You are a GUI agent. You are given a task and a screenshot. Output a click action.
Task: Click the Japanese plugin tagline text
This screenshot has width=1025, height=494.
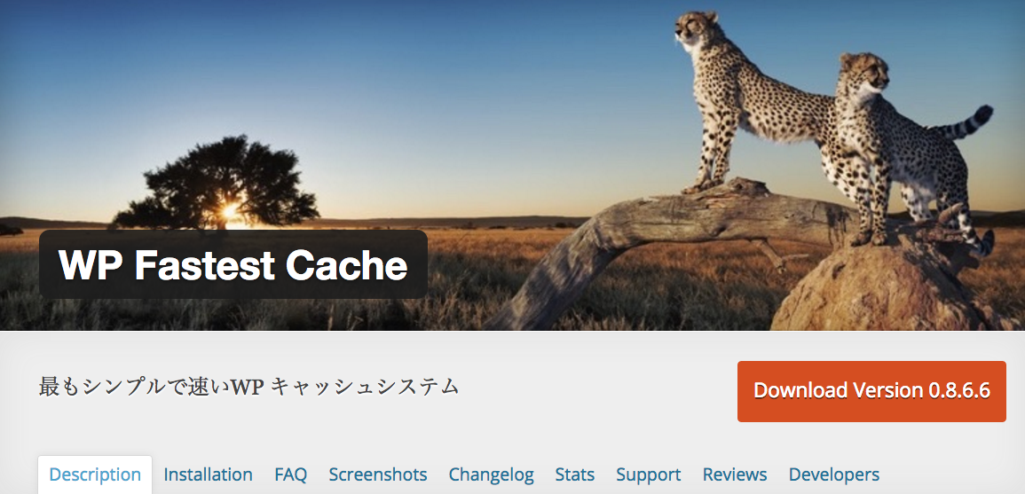tap(248, 387)
